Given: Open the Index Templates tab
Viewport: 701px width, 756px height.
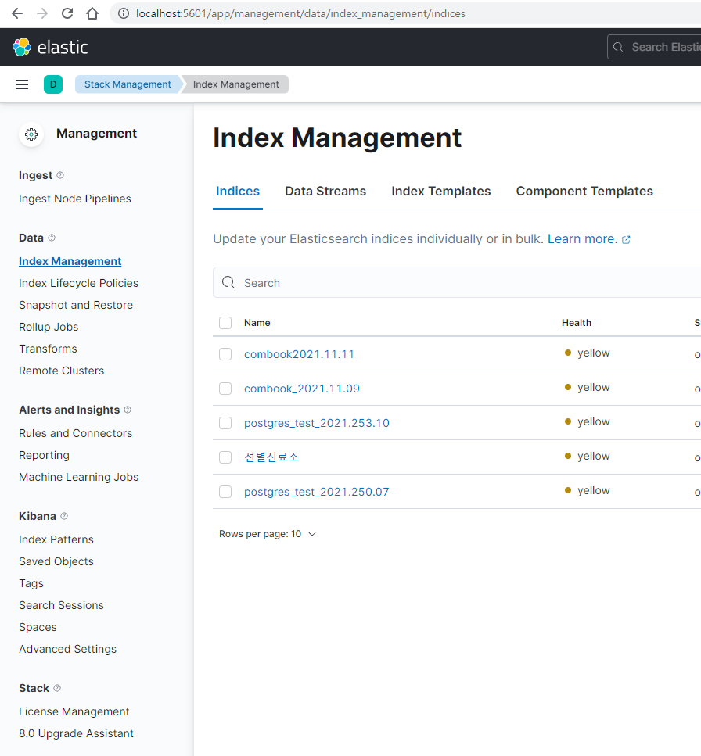Looking at the screenshot, I should (441, 192).
